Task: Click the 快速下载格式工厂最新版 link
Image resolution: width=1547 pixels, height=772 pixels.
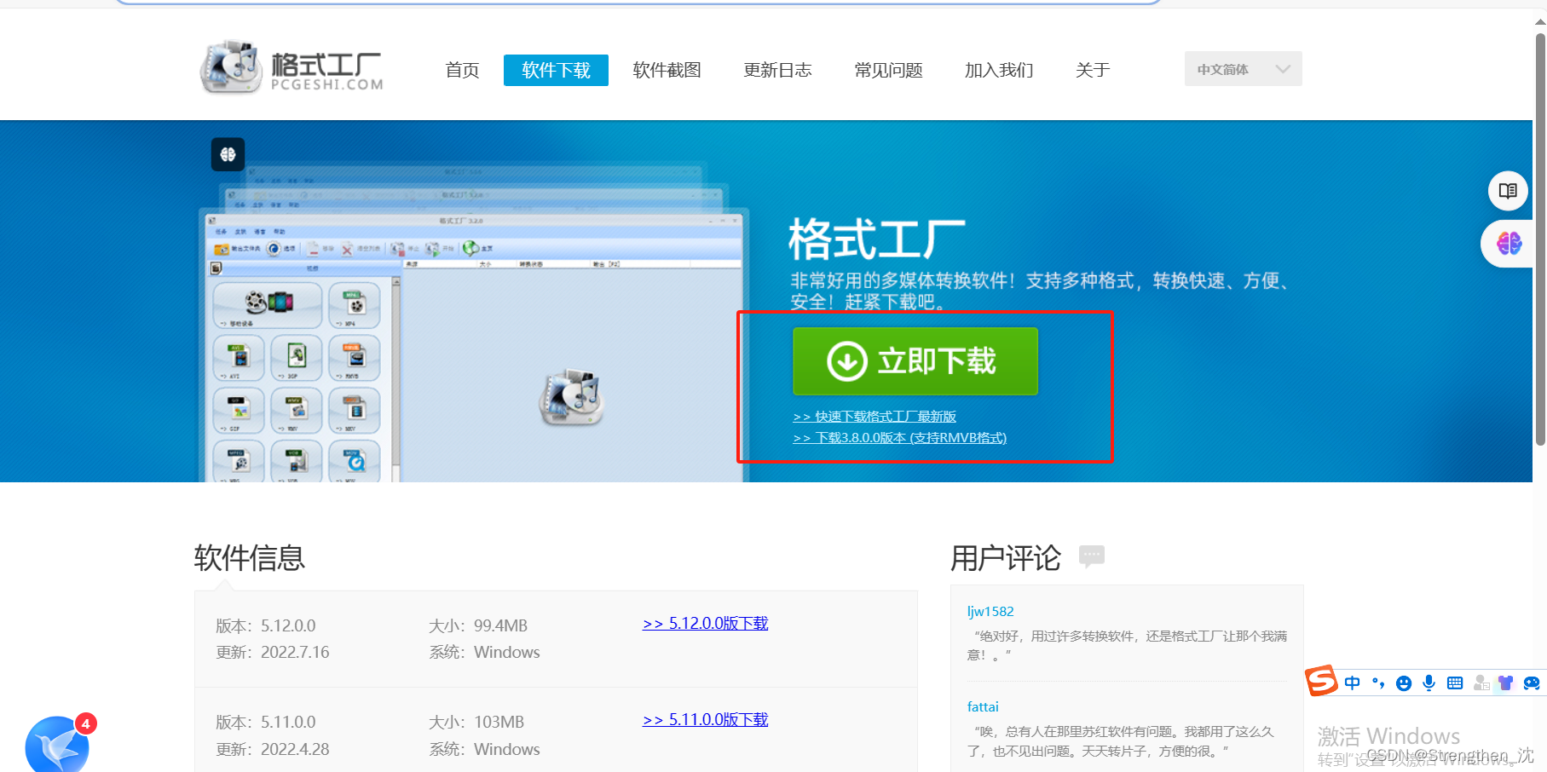Action: [x=875, y=417]
